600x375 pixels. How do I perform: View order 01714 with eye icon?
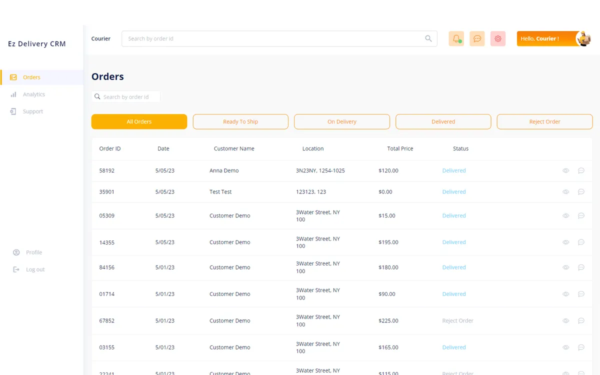point(566,294)
